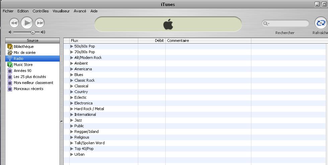Image resolution: width=328 pixels, height=165 pixels.
Task: Open the Edition menu
Action: coord(23,11)
